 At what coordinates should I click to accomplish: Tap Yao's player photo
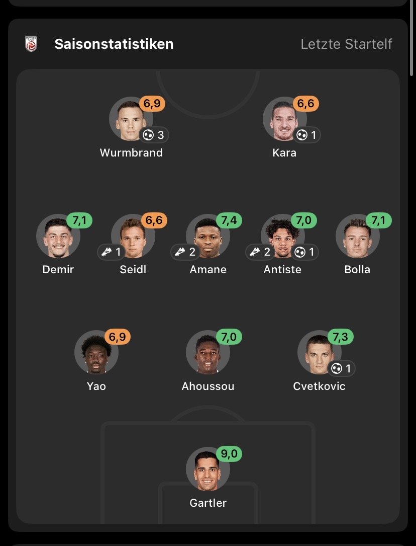click(96, 352)
